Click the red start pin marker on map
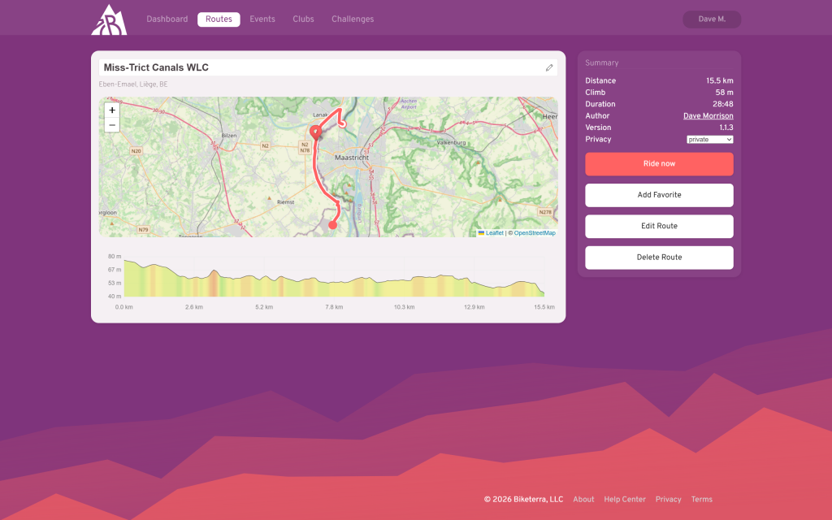832x520 pixels. click(x=315, y=133)
